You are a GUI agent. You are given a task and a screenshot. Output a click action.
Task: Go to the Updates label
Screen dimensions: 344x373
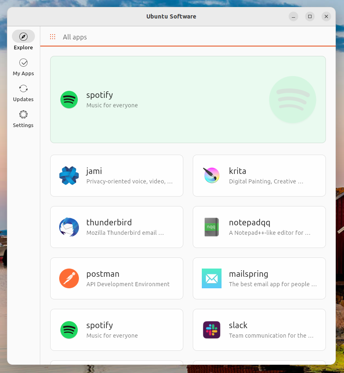[x=23, y=99]
